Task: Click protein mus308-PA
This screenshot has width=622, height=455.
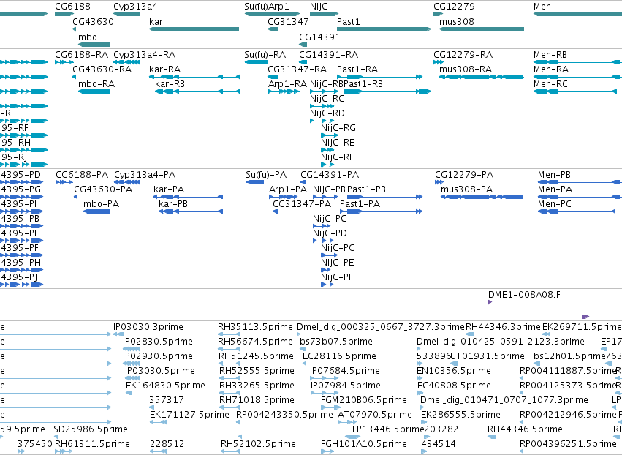Action: pyautogui.click(x=466, y=189)
